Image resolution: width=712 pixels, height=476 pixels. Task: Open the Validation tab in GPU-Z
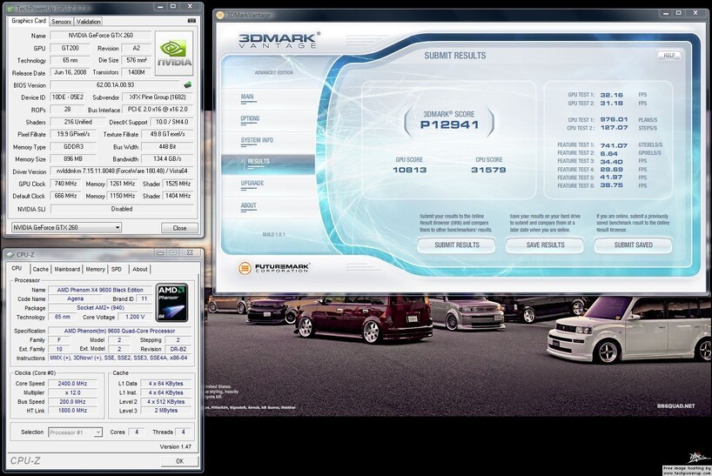[x=88, y=22]
